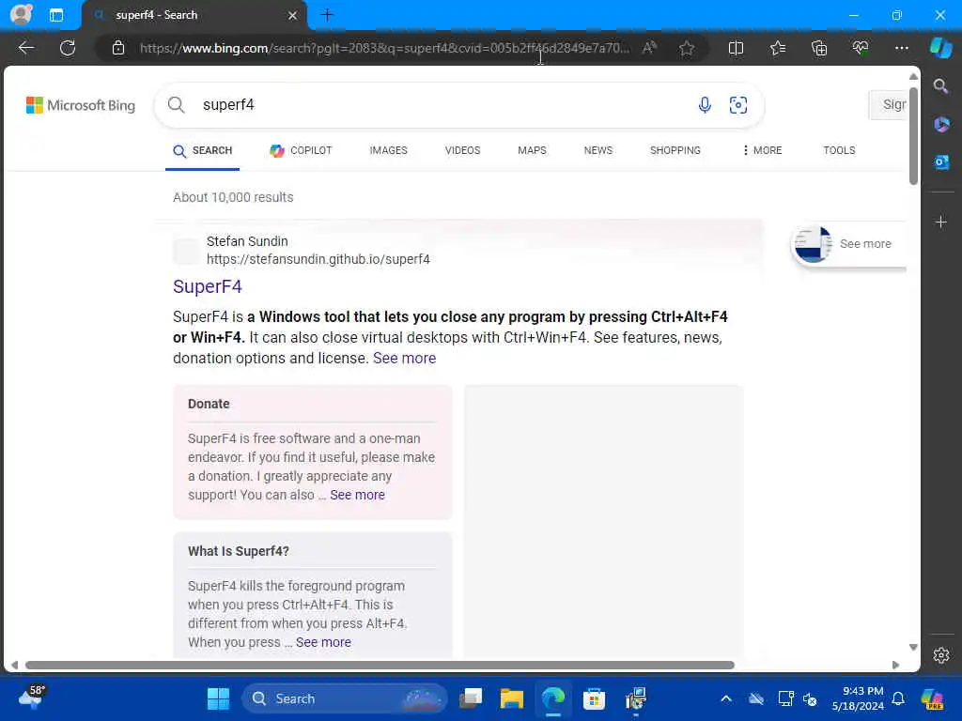Image resolution: width=962 pixels, height=721 pixels.
Task: Customize sidebar with plus icon
Action: tap(941, 222)
